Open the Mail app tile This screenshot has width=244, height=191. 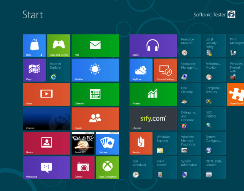(x=95, y=46)
